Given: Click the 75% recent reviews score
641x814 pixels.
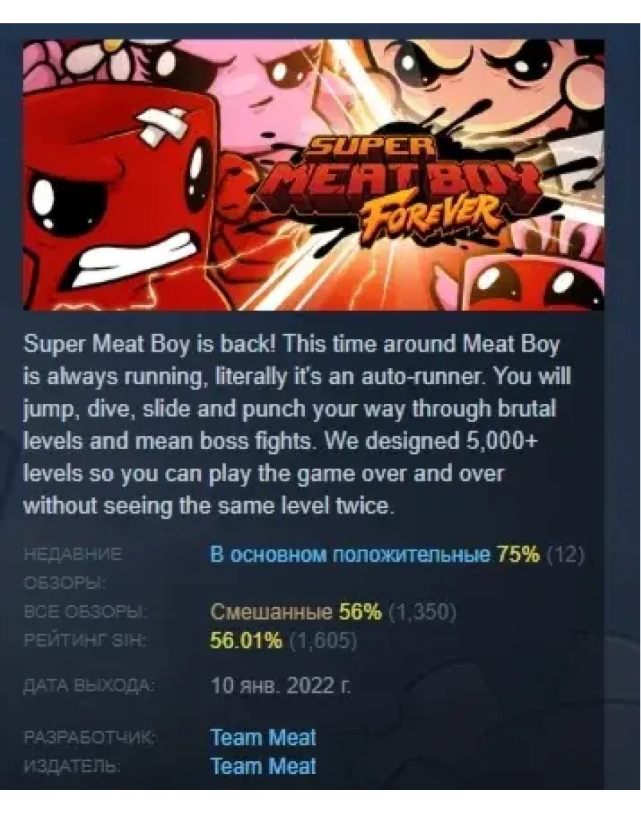Looking at the screenshot, I should click(x=518, y=555).
